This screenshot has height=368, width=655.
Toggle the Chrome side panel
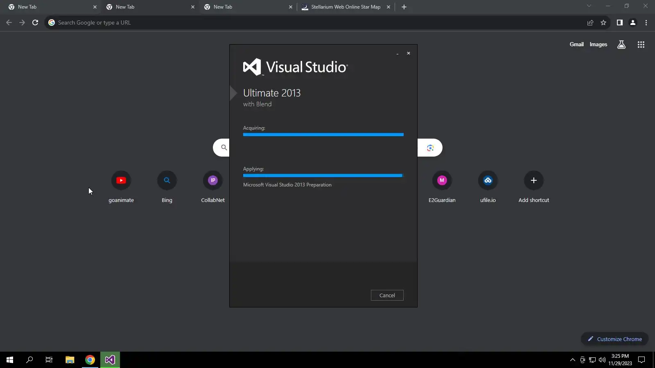620,22
